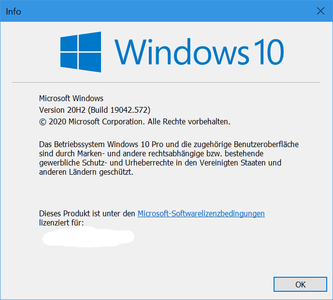Click the large 'Windows 10' wordmark
The height and width of the screenshot is (300, 333).
[199, 52]
